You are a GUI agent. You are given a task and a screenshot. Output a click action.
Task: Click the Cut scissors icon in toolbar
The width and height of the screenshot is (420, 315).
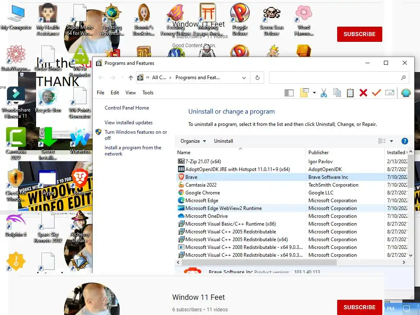[324, 93]
